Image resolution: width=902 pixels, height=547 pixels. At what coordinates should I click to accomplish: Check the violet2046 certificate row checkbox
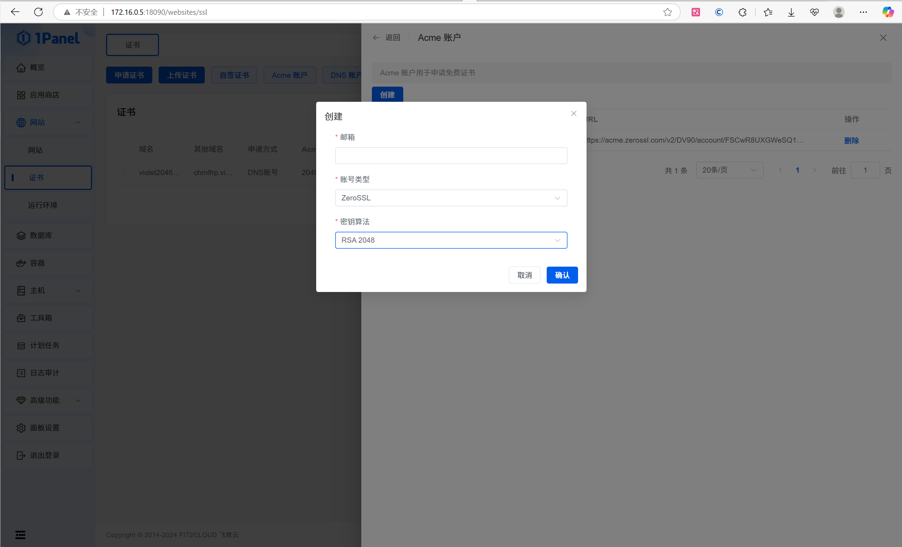(x=128, y=173)
